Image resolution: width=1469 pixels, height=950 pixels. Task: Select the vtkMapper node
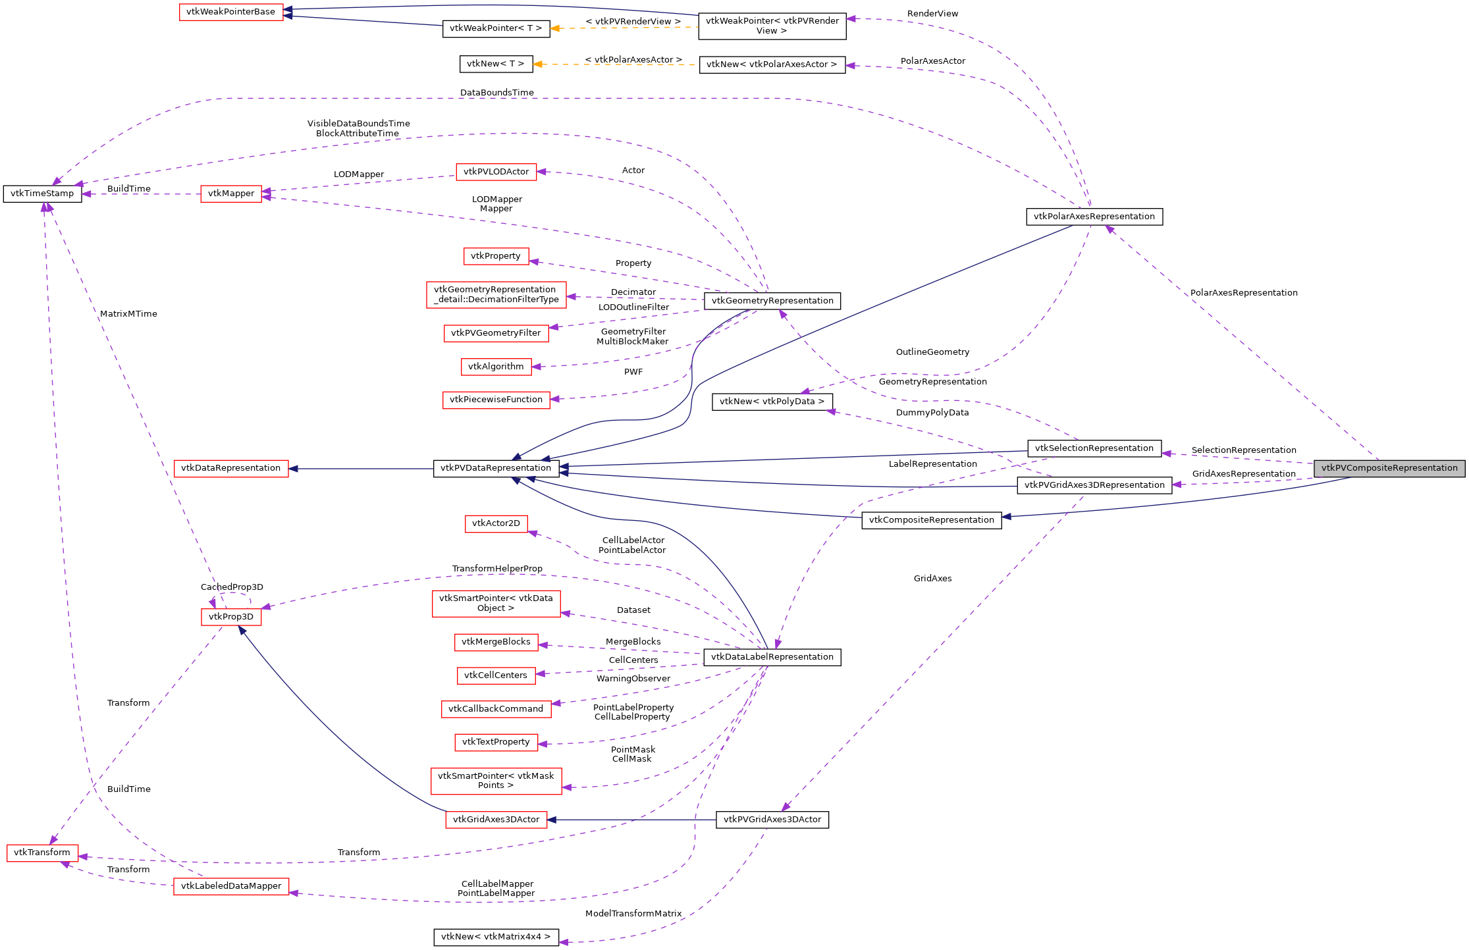coord(231,193)
